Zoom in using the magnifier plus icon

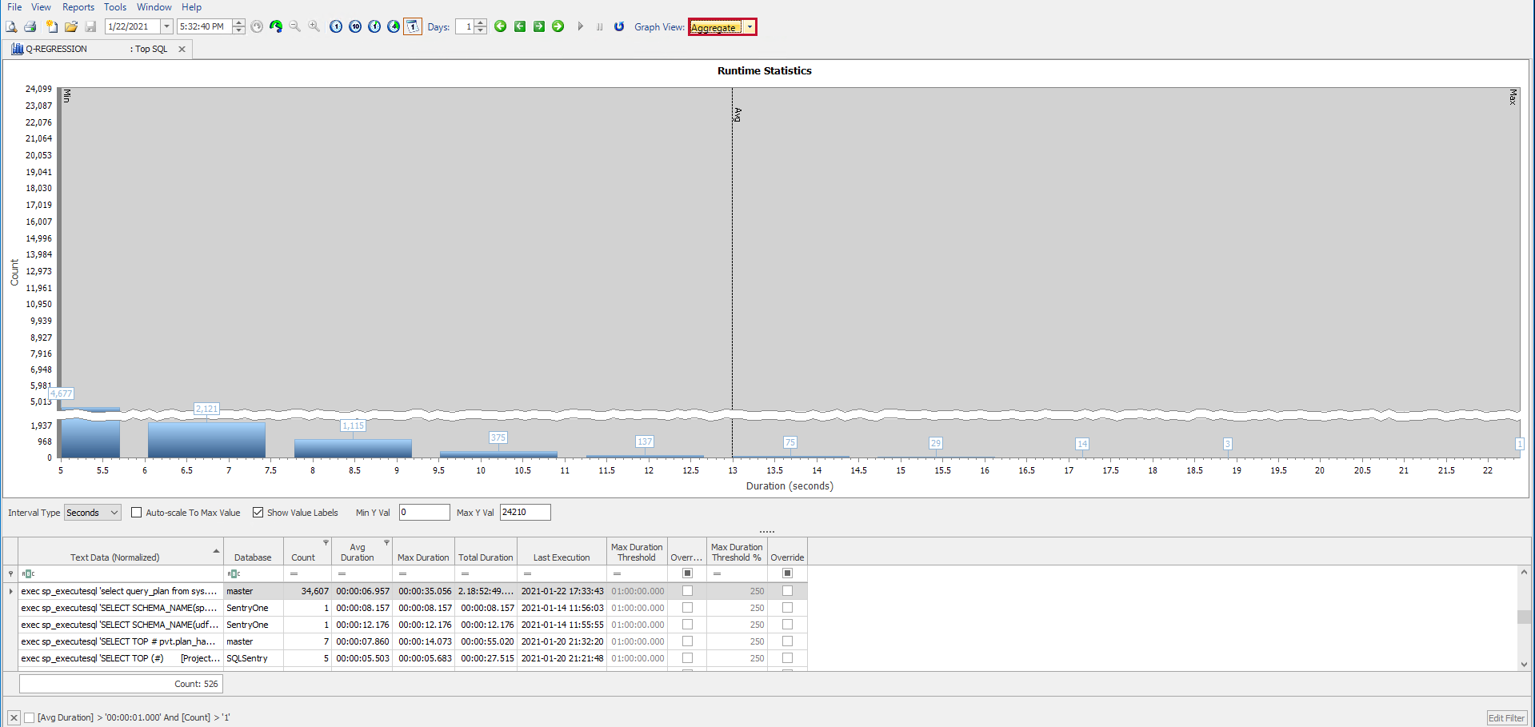point(314,26)
